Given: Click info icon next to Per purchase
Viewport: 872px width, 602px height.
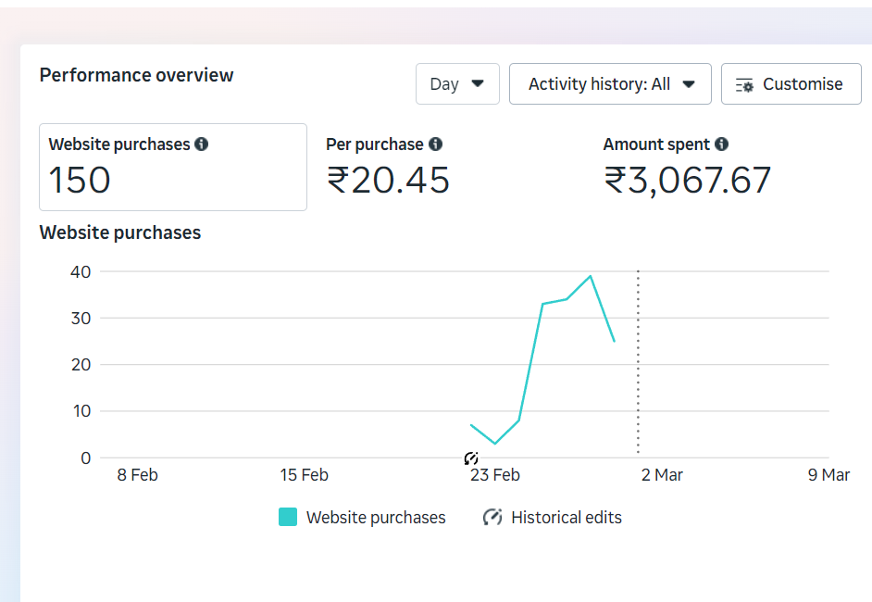Looking at the screenshot, I should point(435,144).
